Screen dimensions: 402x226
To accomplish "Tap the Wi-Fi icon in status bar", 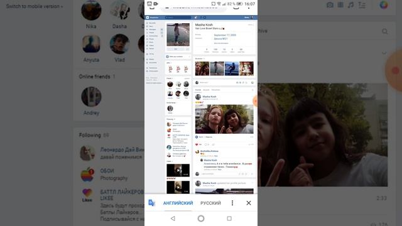I will tap(219, 4).
